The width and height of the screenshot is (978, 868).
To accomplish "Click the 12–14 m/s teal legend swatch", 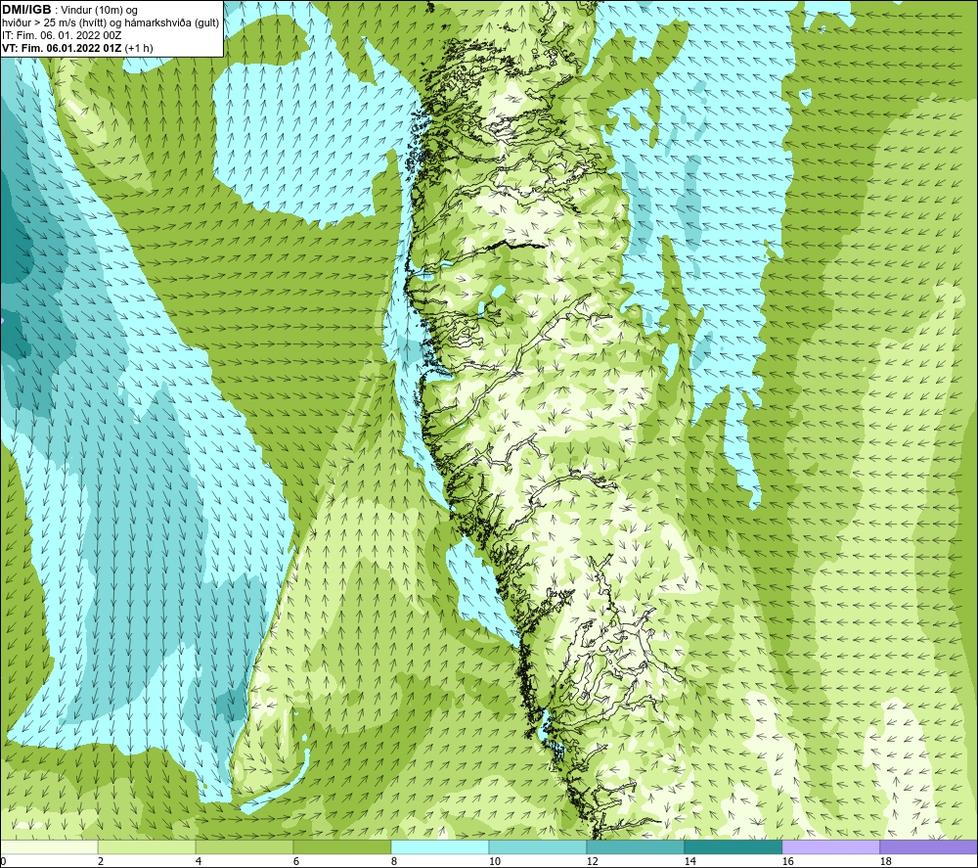I will point(635,846).
